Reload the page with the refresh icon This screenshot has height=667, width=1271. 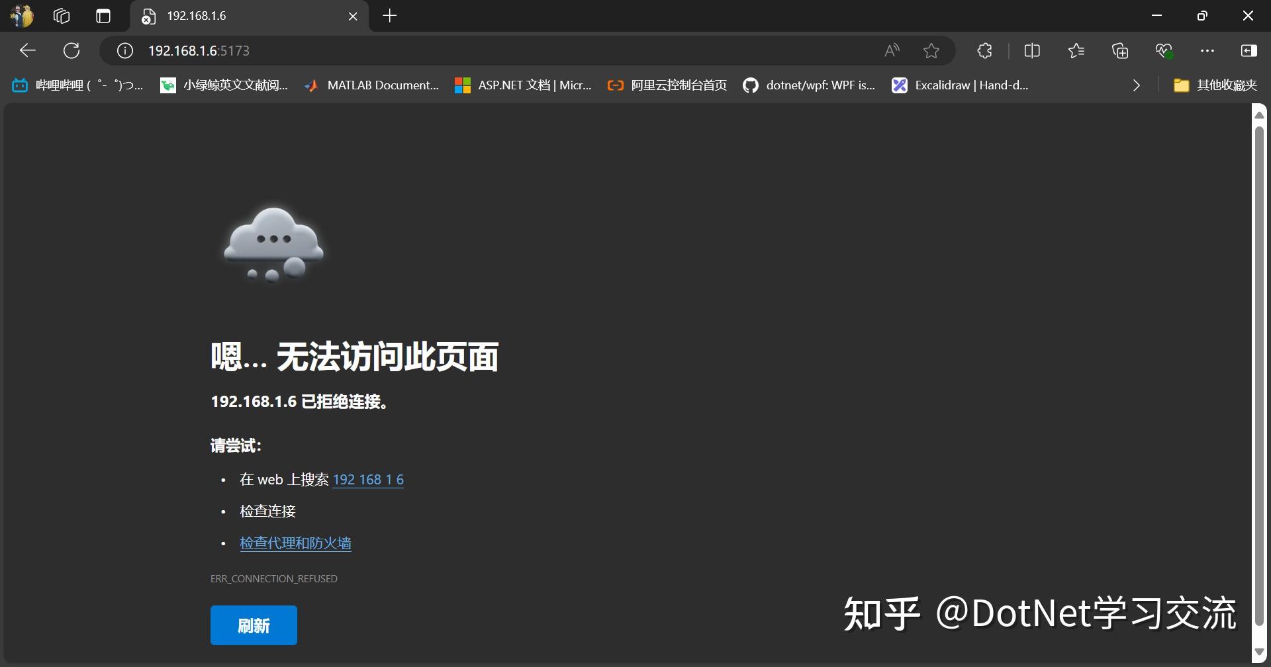(x=71, y=50)
